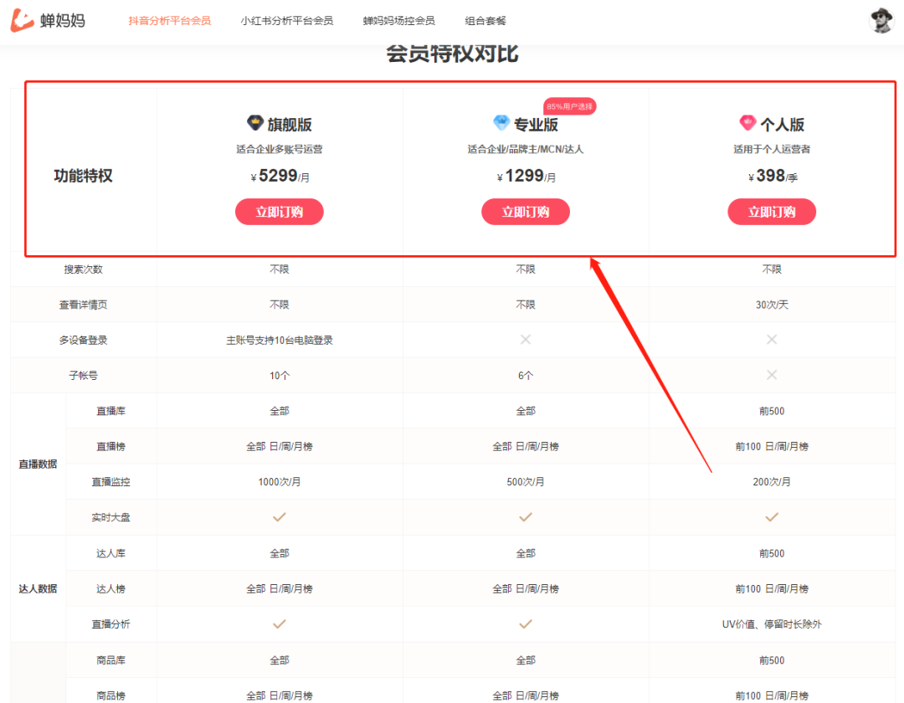Click the UV价值、停留时长除外 cell
904x703 pixels.
tap(772, 624)
